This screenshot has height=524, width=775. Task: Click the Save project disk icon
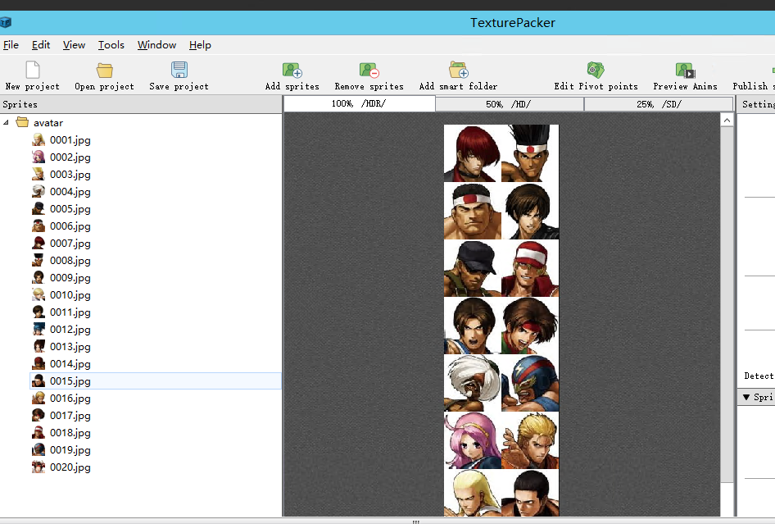(179, 70)
